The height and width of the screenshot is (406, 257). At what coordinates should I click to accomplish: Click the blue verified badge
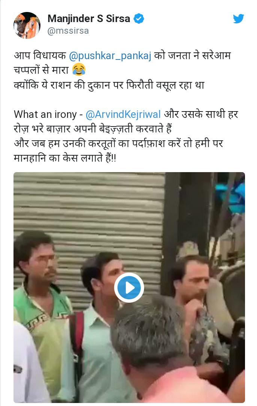pyautogui.click(x=139, y=19)
